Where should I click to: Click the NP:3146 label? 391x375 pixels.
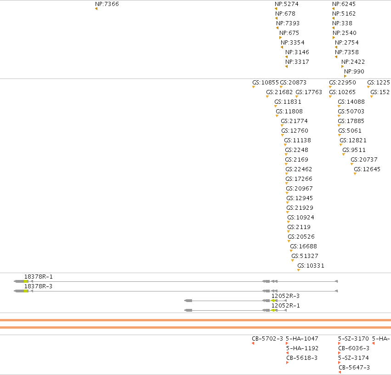[297, 52]
